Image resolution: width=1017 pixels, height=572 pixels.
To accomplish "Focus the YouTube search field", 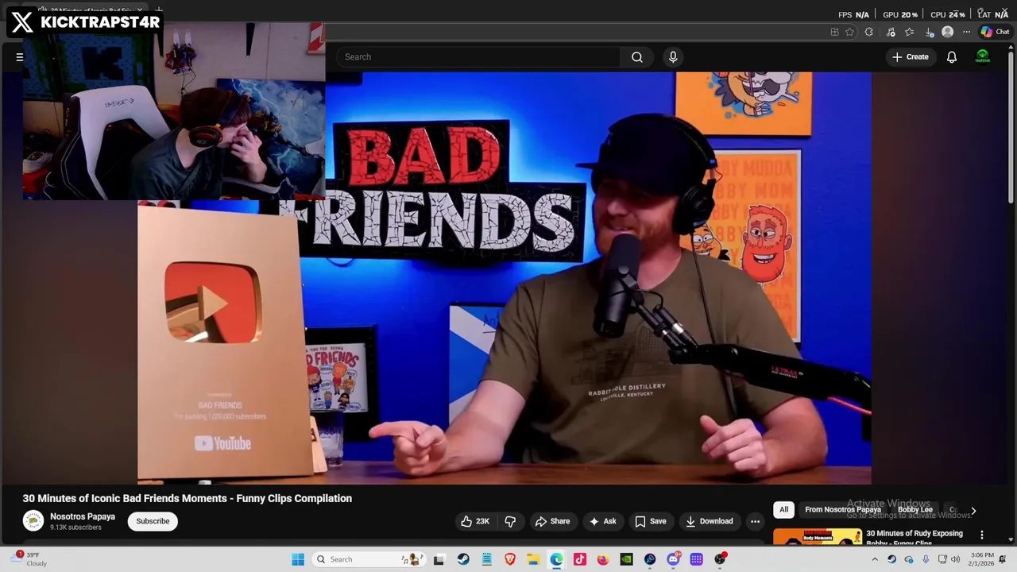I will tap(478, 57).
